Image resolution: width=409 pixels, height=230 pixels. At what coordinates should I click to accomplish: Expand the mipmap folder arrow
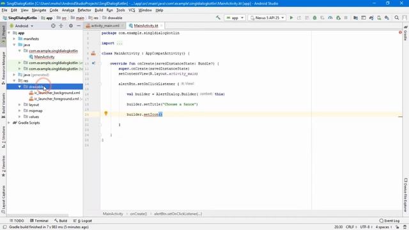tap(20, 111)
